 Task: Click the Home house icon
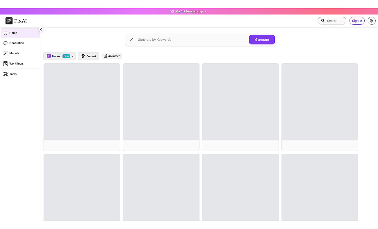coord(6,33)
